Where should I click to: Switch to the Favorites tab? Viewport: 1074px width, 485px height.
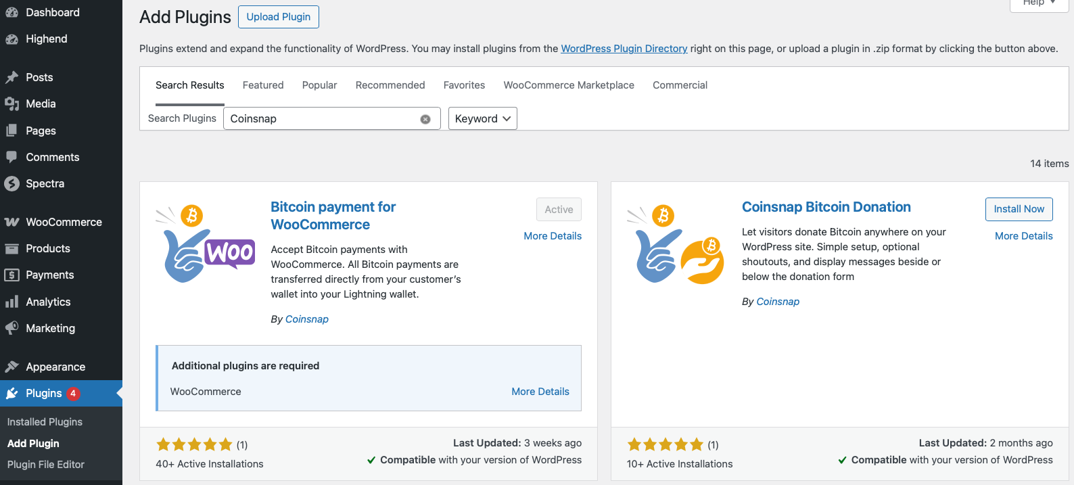[464, 85]
